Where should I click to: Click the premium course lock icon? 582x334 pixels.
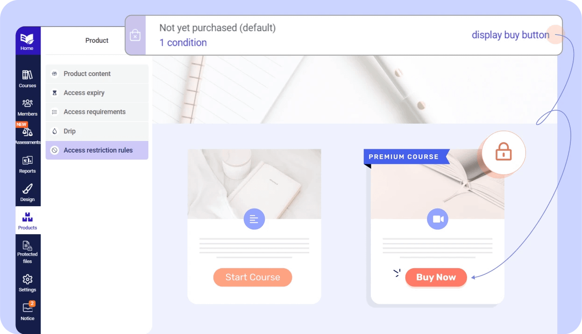[504, 153]
